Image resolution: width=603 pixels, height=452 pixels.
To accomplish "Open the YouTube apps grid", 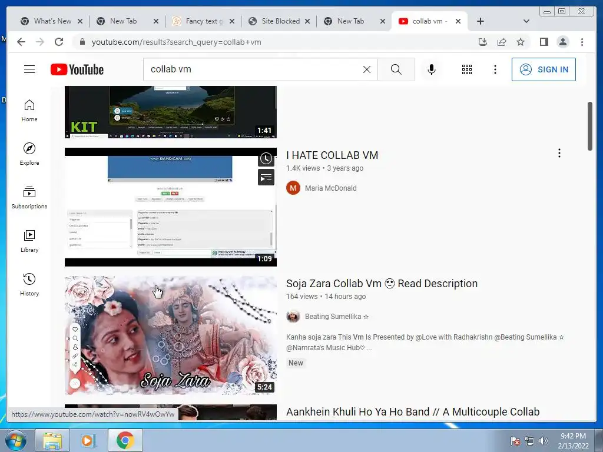I will pos(467,69).
